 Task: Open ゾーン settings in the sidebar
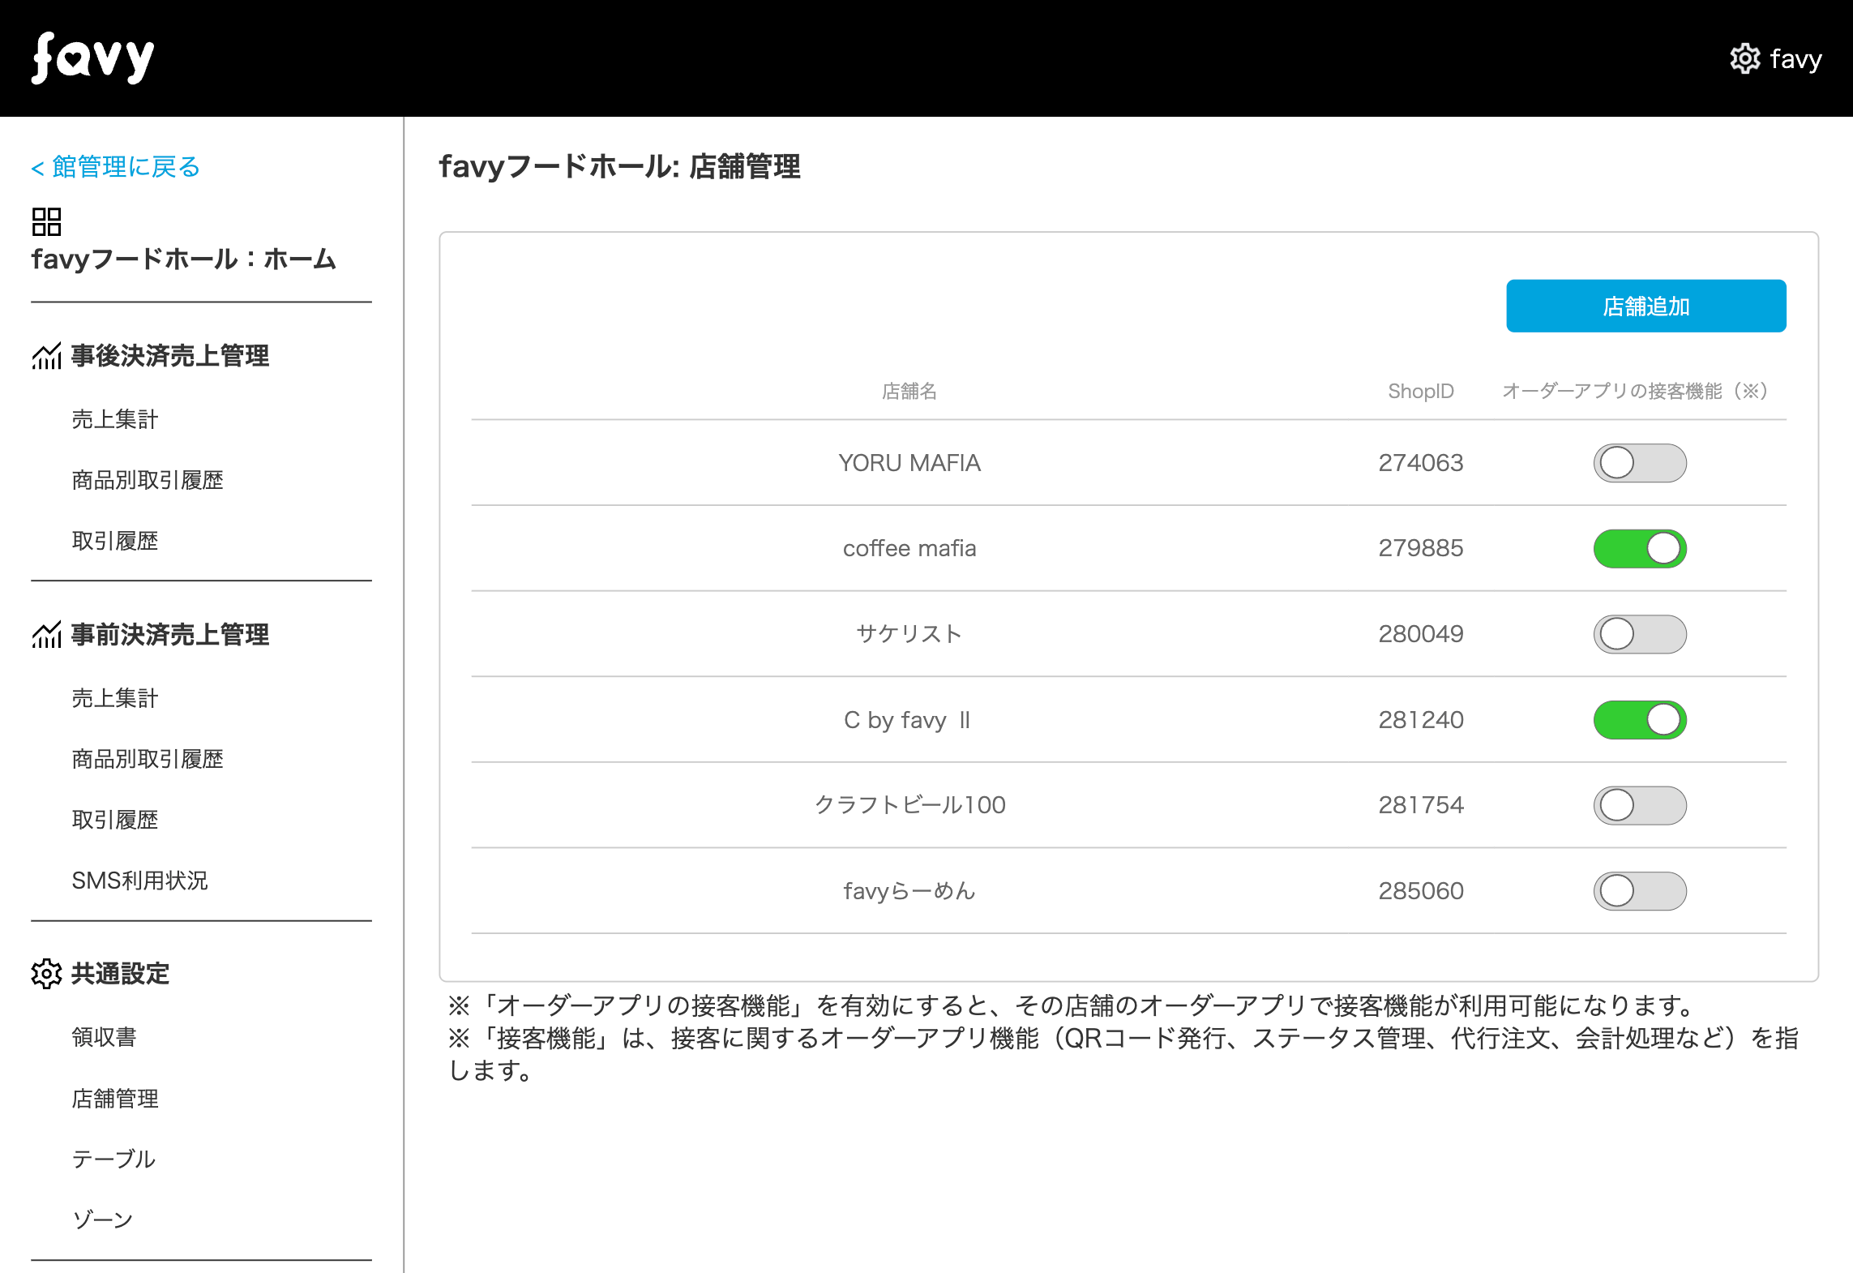click(102, 1220)
